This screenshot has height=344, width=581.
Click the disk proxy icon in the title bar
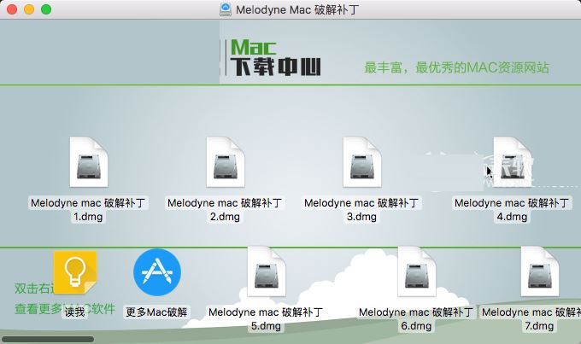(226, 9)
